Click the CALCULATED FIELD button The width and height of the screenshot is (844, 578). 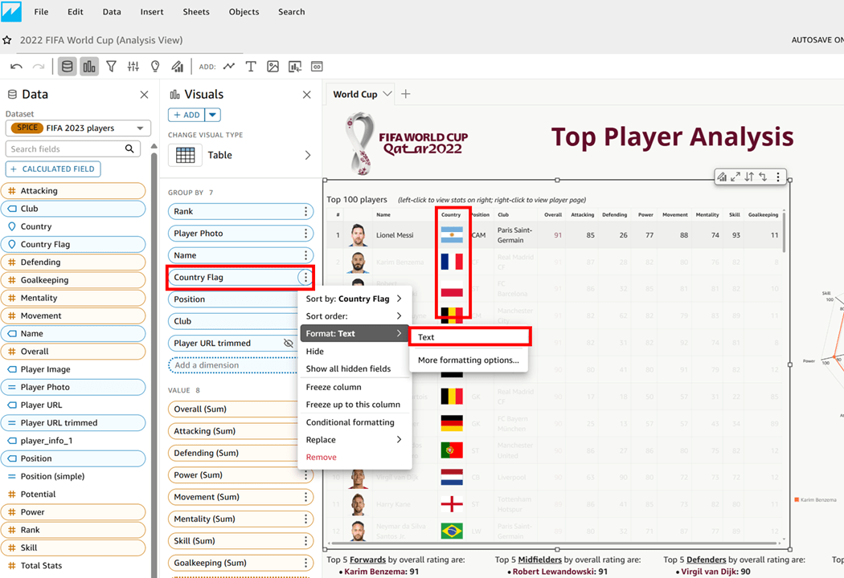point(53,169)
